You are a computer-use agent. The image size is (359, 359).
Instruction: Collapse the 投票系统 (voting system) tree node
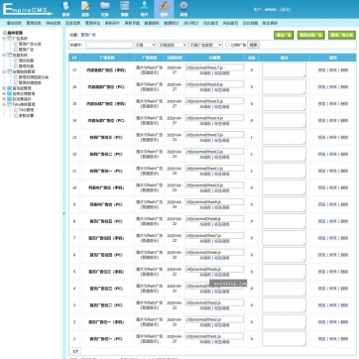coord(4,55)
